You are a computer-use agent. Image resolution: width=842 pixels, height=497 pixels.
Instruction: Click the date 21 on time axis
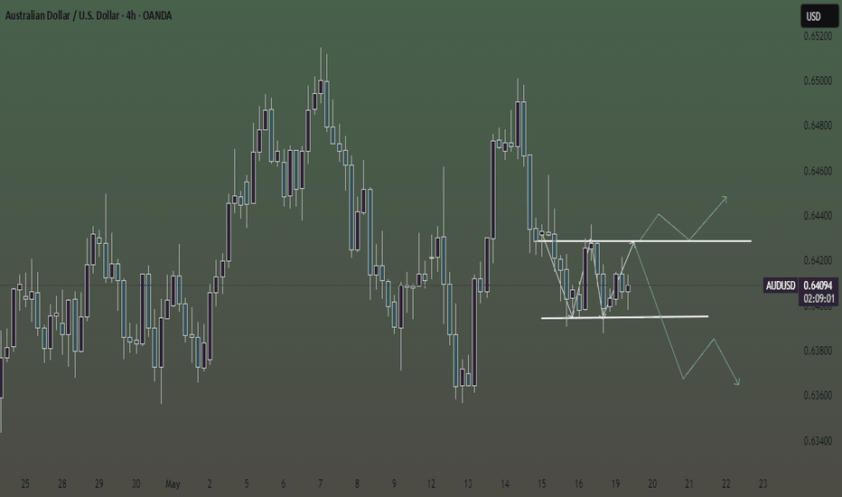click(x=689, y=484)
